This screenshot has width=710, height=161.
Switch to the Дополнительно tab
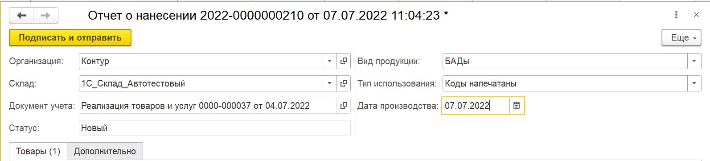pyautogui.click(x=105, y=152)
